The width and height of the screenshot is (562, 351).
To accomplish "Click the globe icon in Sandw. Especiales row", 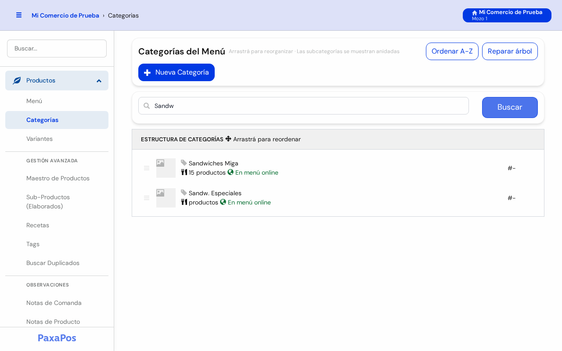I will click(x=223, y=202).
